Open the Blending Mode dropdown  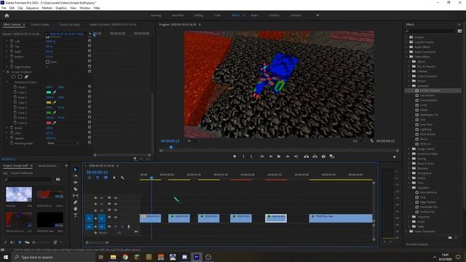click(x=63, y=143)
